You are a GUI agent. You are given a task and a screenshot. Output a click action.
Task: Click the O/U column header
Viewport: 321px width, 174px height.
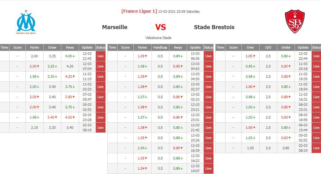pyautogui.click(x=268, y=47)
